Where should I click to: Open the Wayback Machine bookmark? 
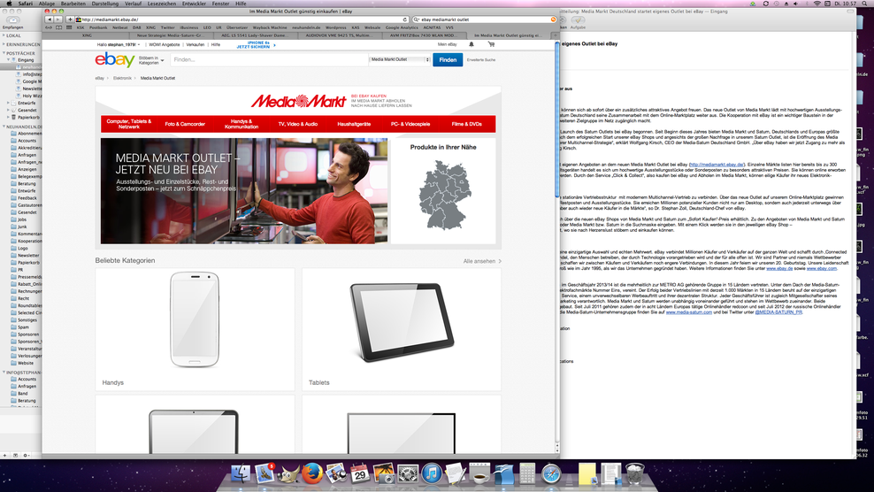(270, 27)
